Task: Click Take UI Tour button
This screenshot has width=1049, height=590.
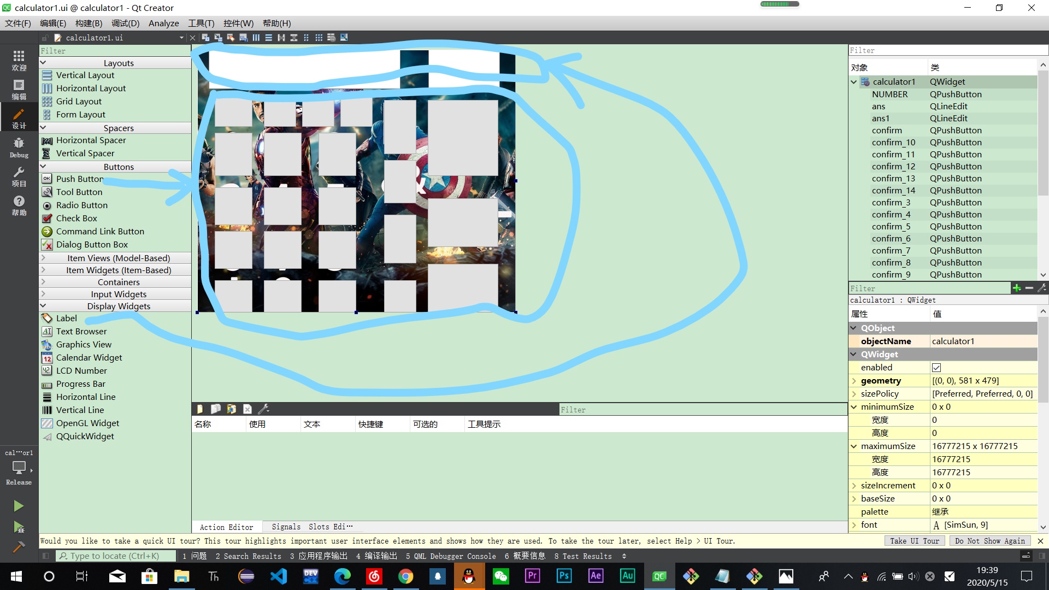Action: coord(914,541)
